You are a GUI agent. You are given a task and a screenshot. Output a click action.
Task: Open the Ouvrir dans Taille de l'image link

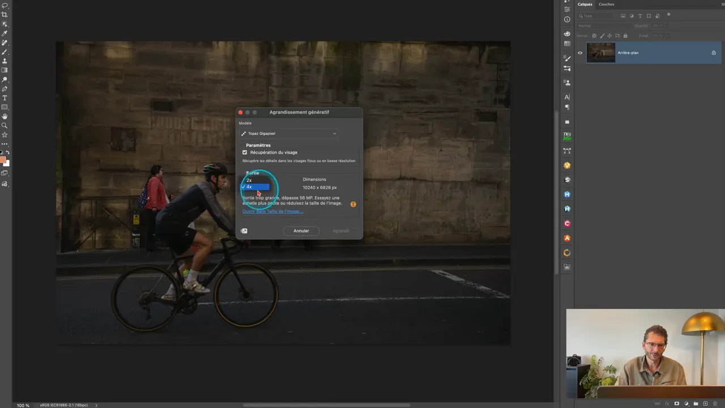(272, 211)
